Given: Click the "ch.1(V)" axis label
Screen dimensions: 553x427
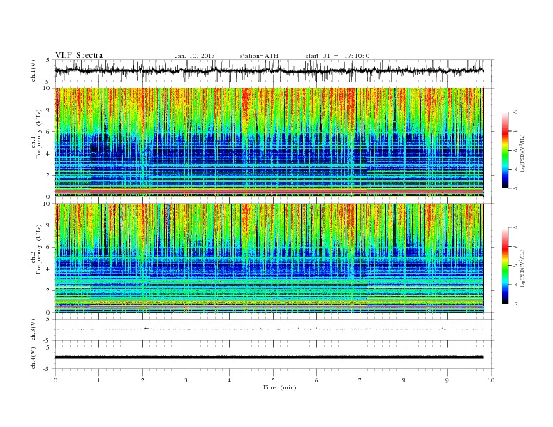Looking at the screenshot, I should 33,70.
